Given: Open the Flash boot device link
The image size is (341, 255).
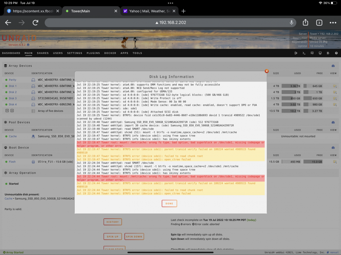Looking at the screenshot, I should click(12, 162).
